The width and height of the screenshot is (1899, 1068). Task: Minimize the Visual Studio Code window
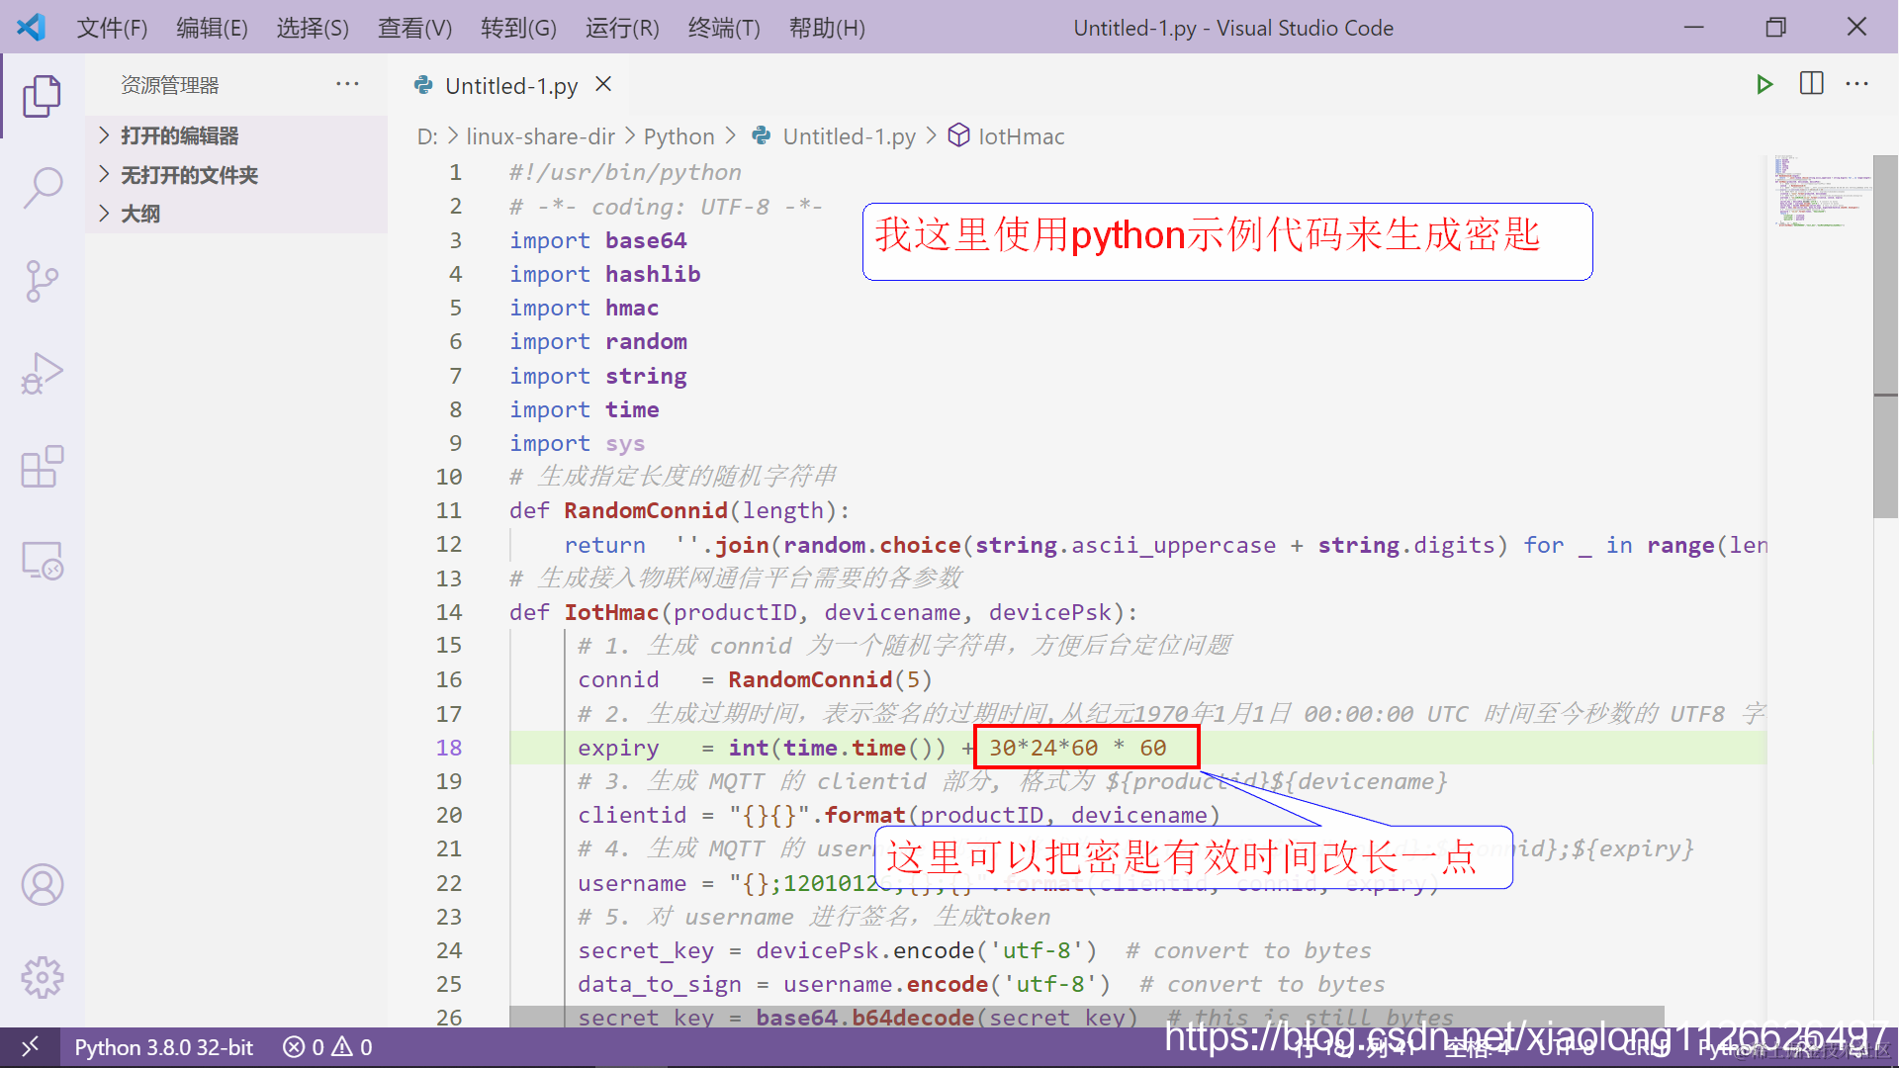click(1693, 27)
